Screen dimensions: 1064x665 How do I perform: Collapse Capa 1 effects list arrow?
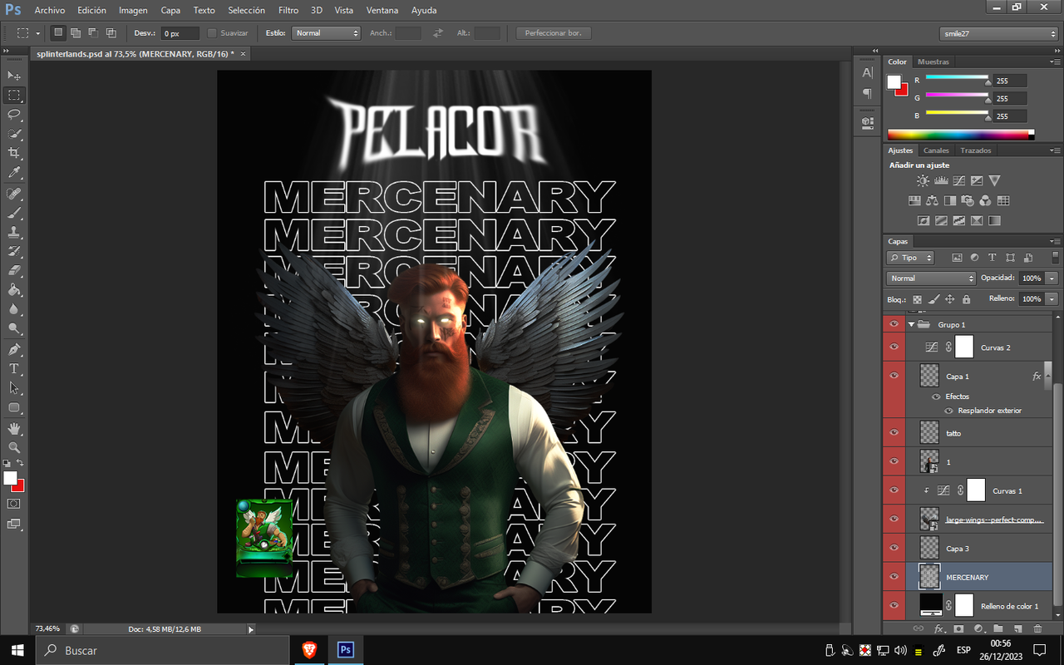(1048, 376)
